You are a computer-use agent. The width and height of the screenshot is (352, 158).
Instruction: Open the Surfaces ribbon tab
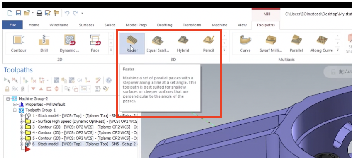86,25
